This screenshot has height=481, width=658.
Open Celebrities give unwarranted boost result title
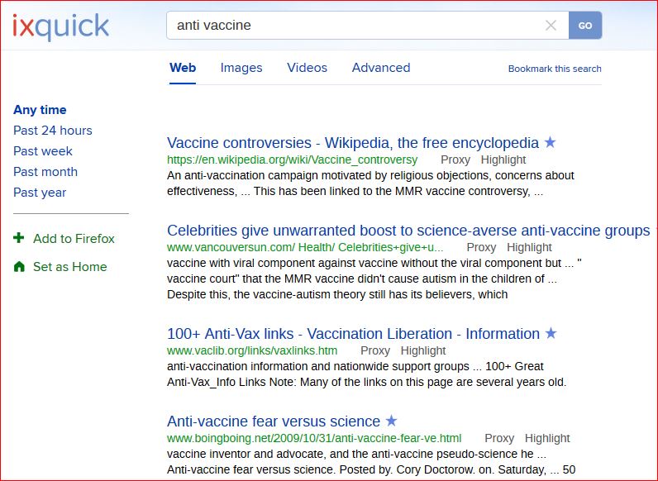(408, 231)
